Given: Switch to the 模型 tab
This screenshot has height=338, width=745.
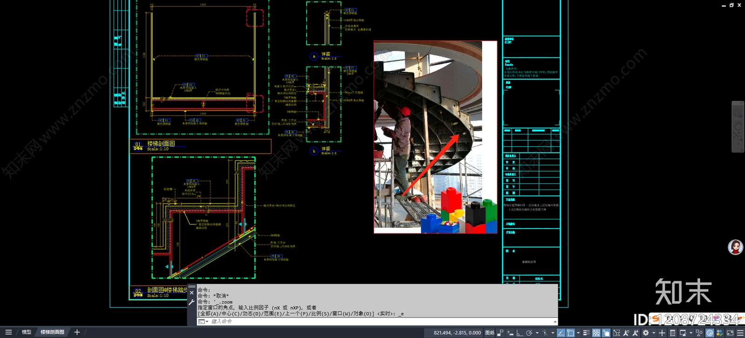Looking at the screenshot, I should pos(27,332).
